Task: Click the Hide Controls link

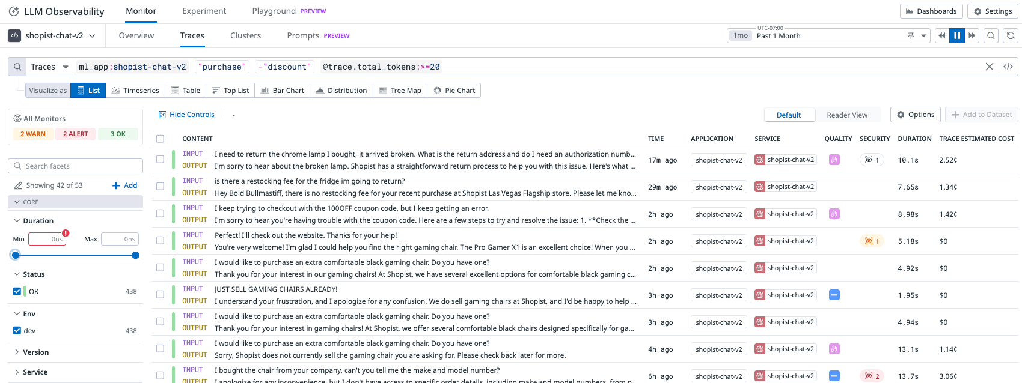Action: coord(186,115)
